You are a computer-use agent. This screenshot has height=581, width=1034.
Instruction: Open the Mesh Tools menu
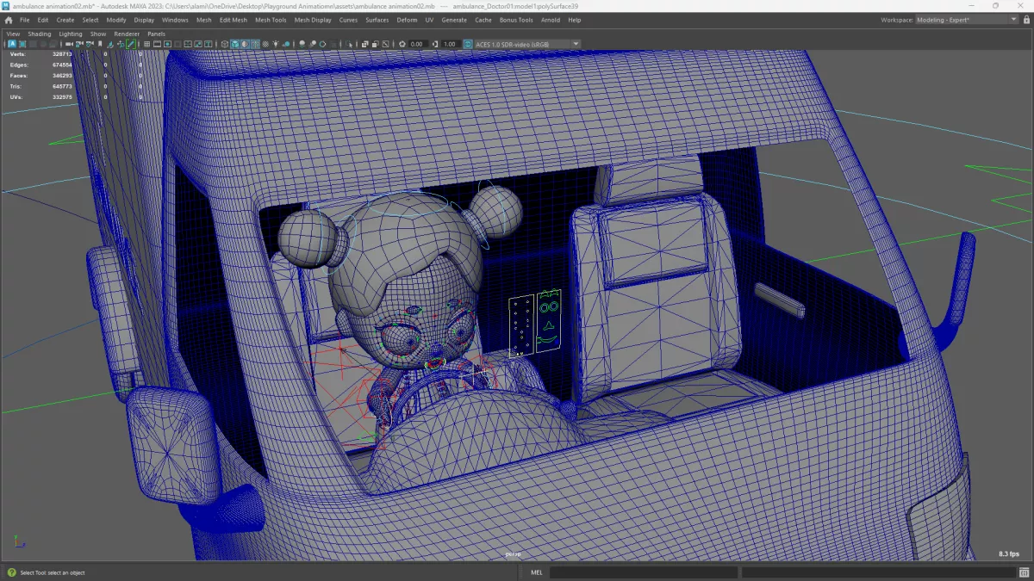coord(271,20)
